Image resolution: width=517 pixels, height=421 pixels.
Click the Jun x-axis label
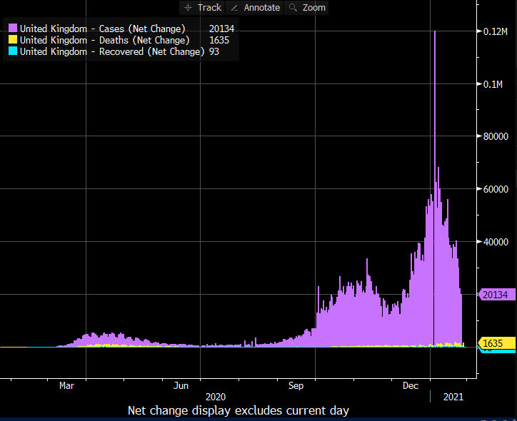[x=181, y=385]
